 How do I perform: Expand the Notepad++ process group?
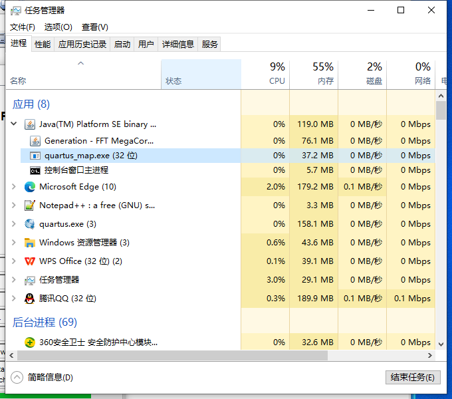pyautogui.click(x=13, y=205)
